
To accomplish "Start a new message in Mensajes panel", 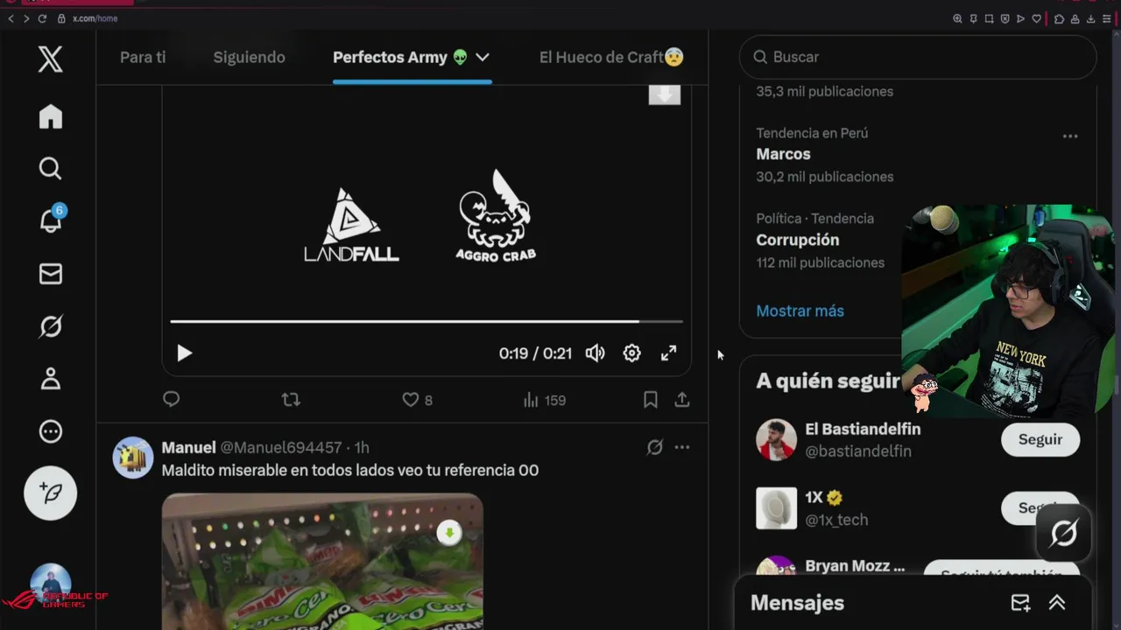I will 1020,603.
